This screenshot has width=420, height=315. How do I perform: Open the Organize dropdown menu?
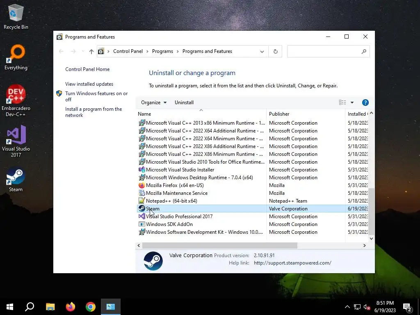(x=154, y=103)
